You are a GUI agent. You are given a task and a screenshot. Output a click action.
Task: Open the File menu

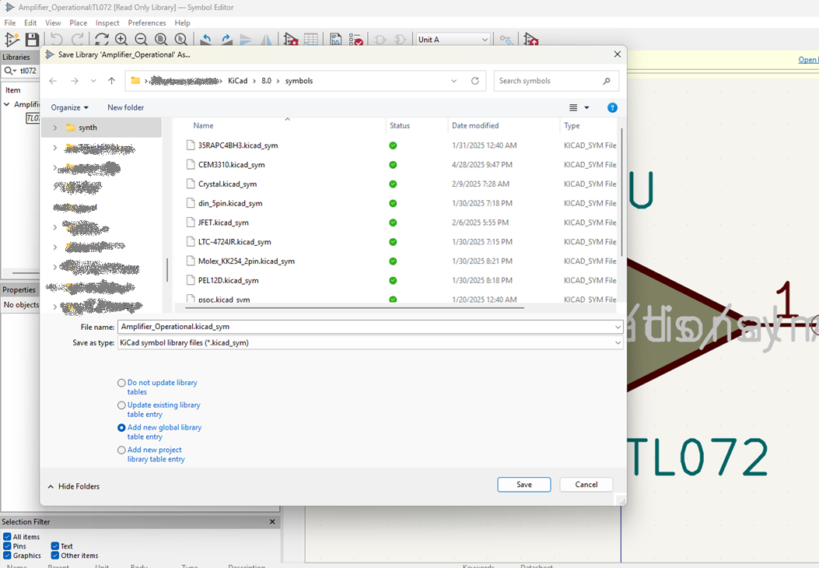click(10, 23)
